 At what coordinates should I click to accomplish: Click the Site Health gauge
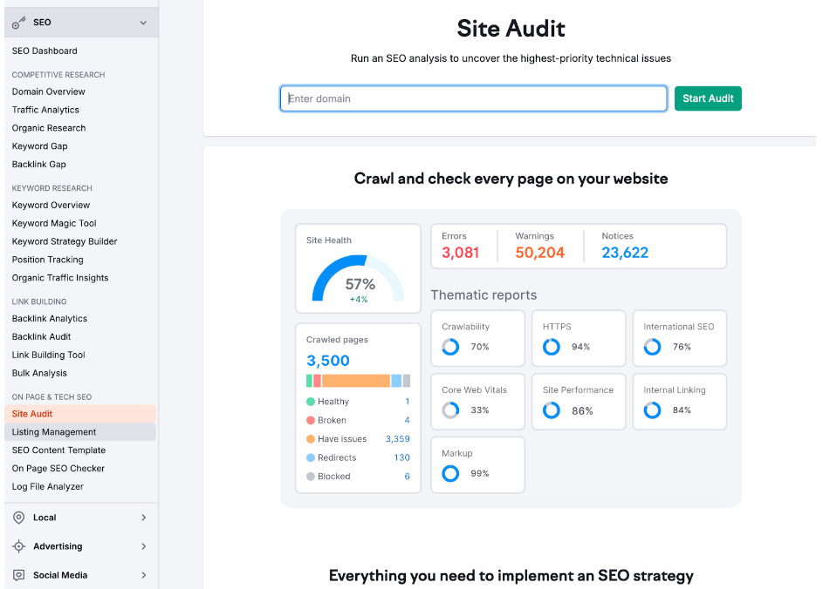point(359,279)
